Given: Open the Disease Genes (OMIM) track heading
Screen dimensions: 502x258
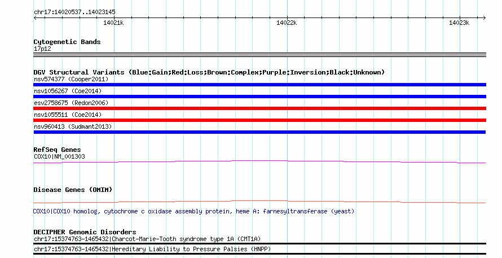Looking at the screenshot, I should [x=73, y=190].
